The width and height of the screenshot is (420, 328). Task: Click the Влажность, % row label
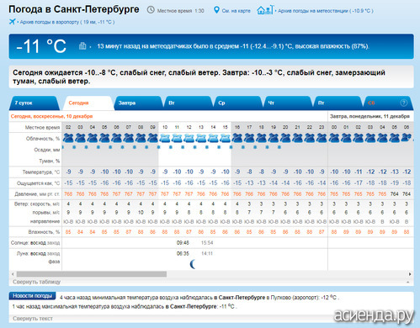44,232
